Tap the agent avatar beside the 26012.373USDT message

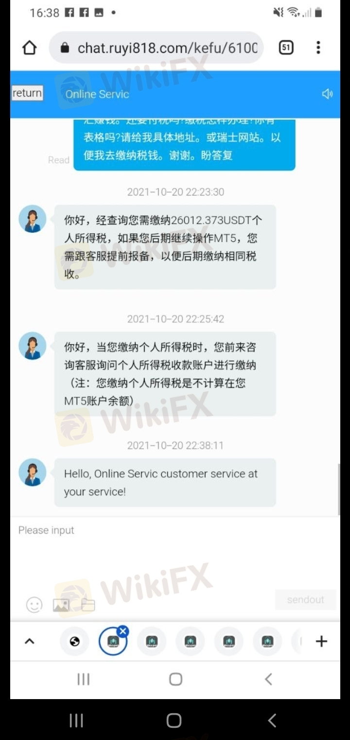click(x=33, y=219)
